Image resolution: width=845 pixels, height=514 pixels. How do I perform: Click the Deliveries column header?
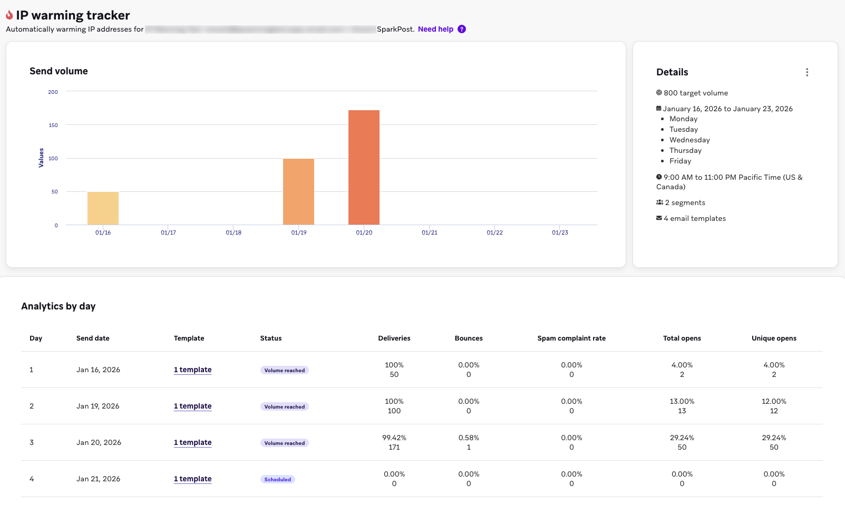tap(394, 338)
